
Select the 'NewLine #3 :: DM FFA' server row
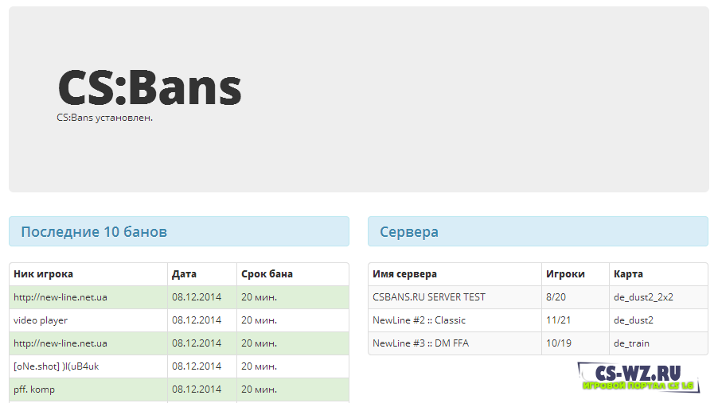[x=538, y=343]
